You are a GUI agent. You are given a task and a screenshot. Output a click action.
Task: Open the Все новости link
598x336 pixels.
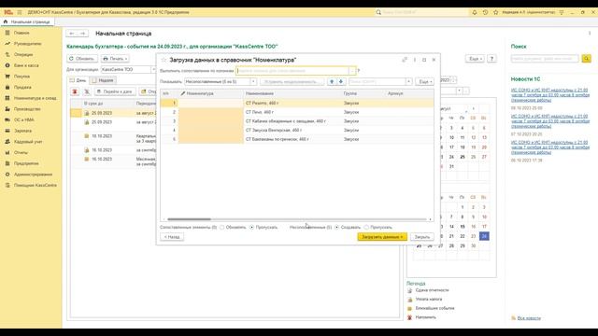[x=529, y=318]
